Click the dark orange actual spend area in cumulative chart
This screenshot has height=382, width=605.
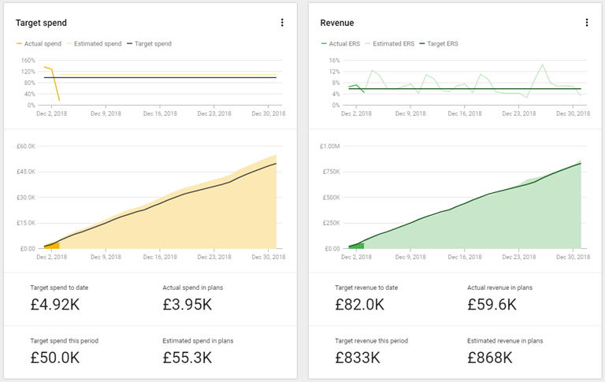click(x=54, y=246)
